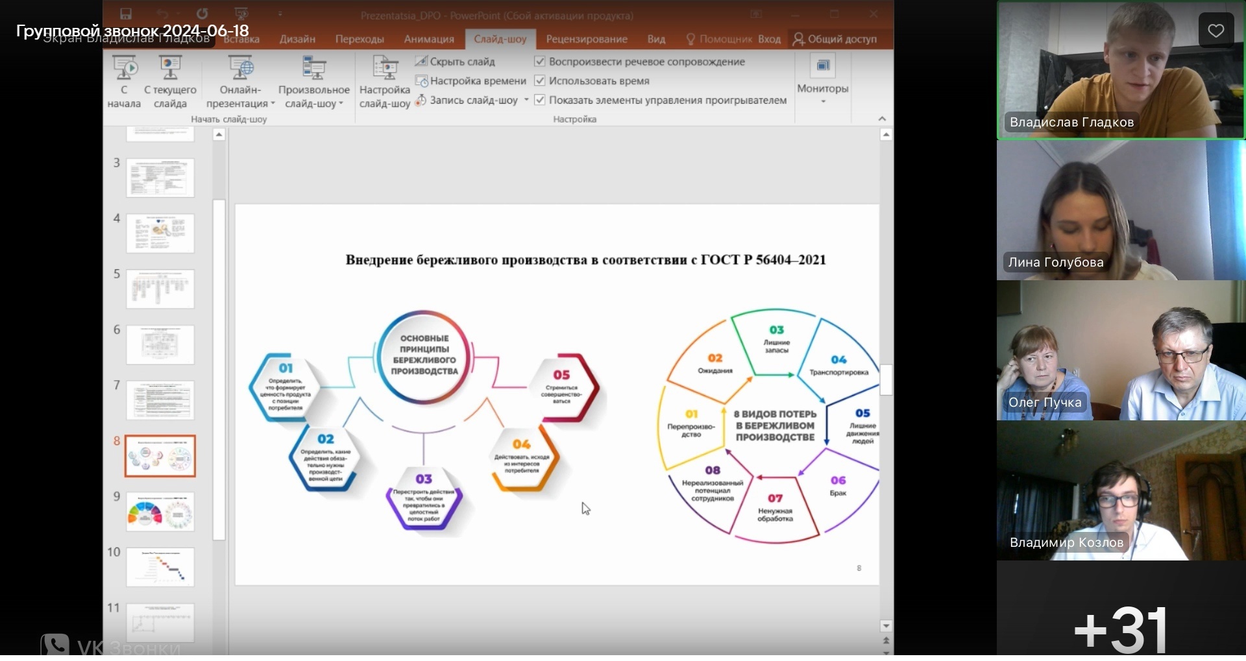Toggle play narrations checkbox

click(x=539, y=61)
